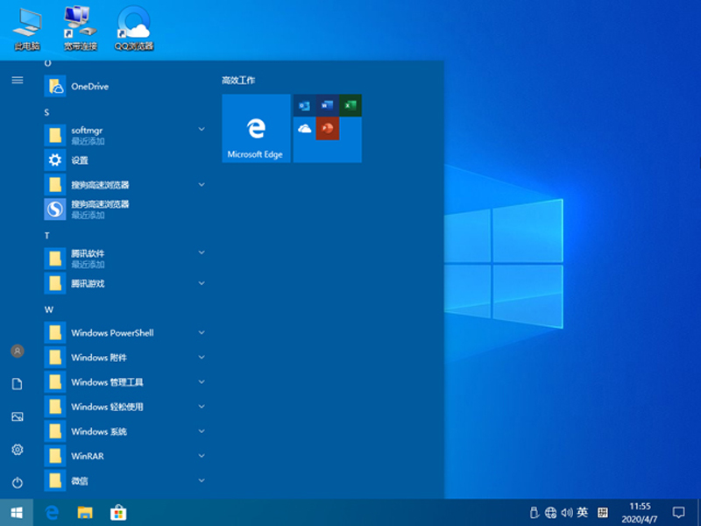This screenshot has height=526, width=701.
Task: Expand the WinRAR folder
Action: tap(88, 456)
